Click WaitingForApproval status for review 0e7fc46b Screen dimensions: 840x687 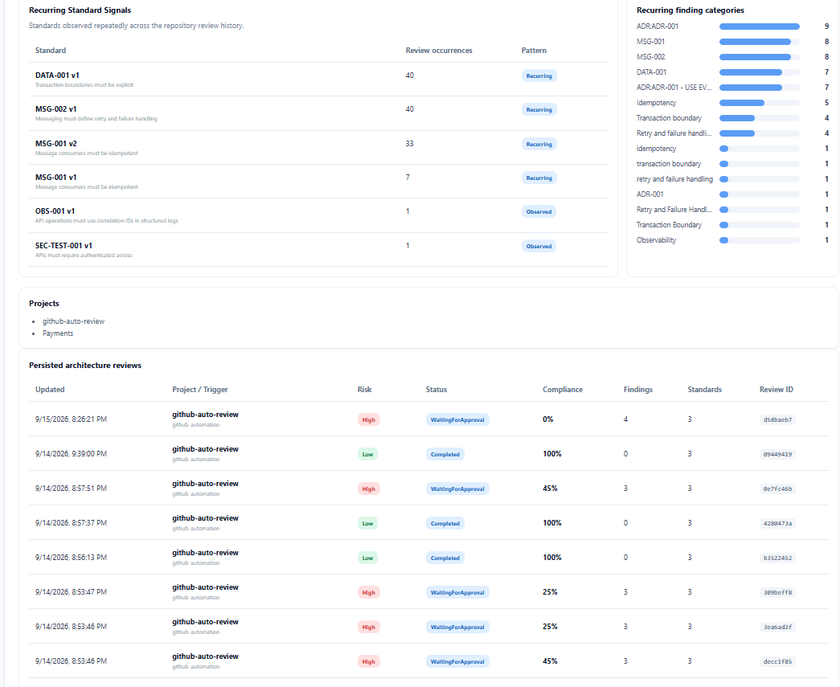pos(457,489)
